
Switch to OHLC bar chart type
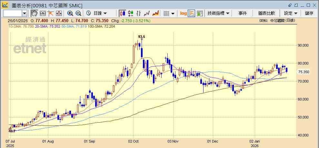click(x=139, y=13)
